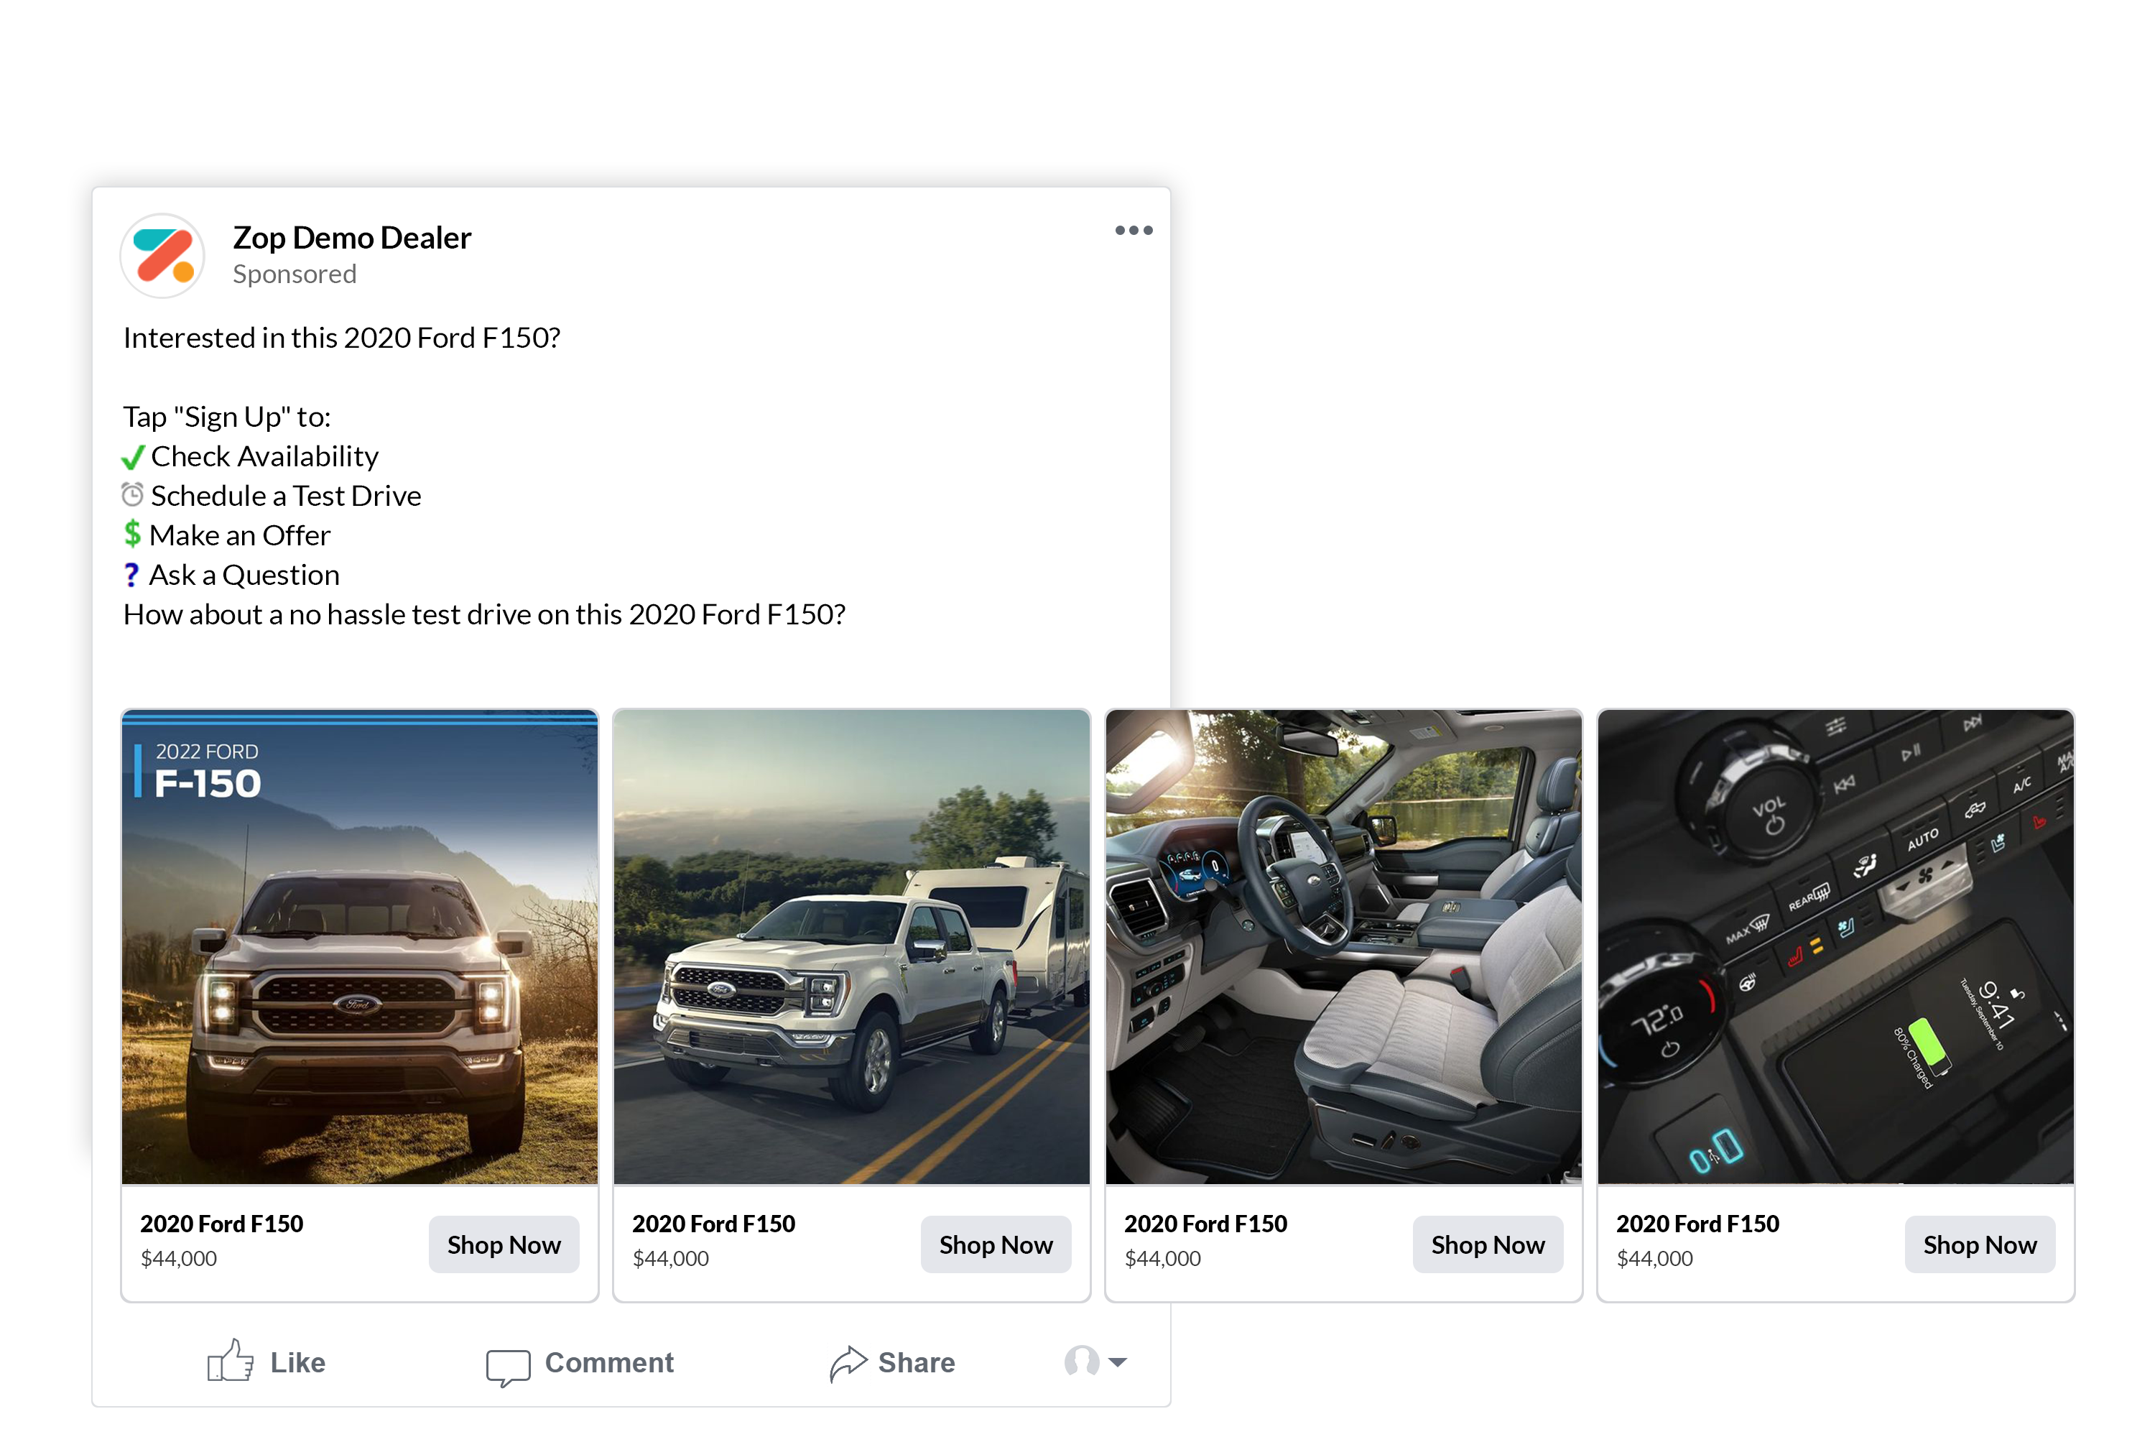Click the $44,000 price on the console card
Viewport: 2155px width, 1437px height.
tap(1655, 1258)
